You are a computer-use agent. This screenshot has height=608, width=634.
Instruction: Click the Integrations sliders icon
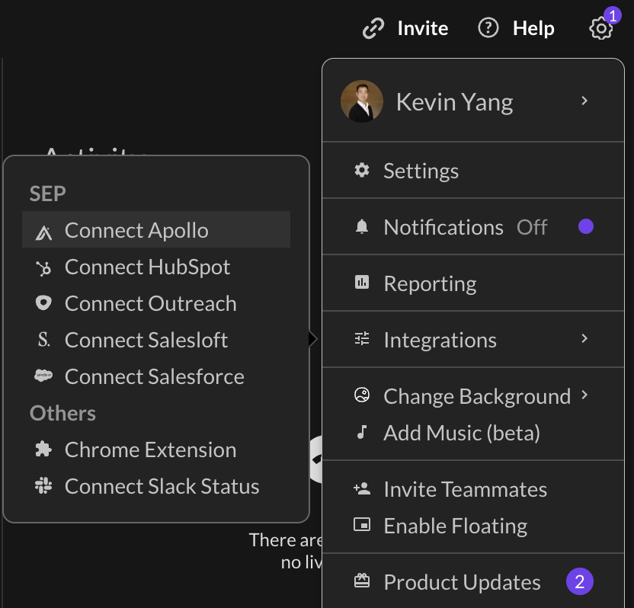tap(361, 338)
